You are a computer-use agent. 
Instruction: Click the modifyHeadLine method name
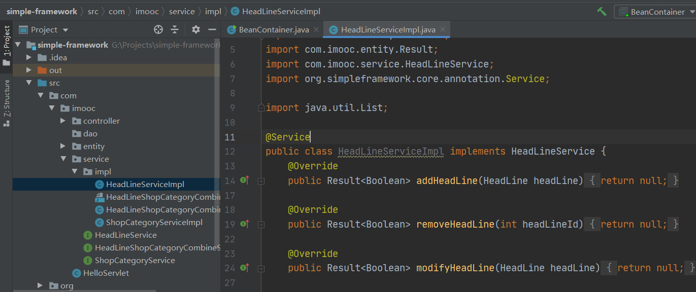[455, 268]
